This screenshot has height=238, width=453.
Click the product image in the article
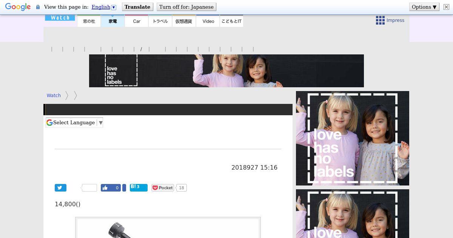click(x=168, y=228)
